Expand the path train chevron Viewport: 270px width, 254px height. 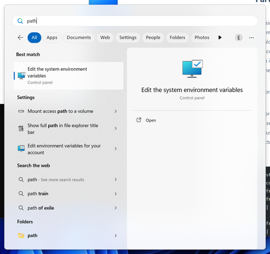(x=116, y=193)
